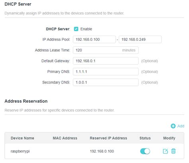Click the plus icon next to Add
The width and height of the screenshot is (189, 163).
[x=173, y=126]
